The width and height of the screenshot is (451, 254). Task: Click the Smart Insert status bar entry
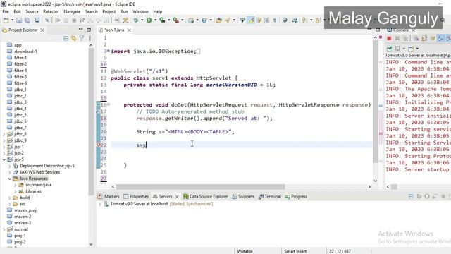point(295,251)
